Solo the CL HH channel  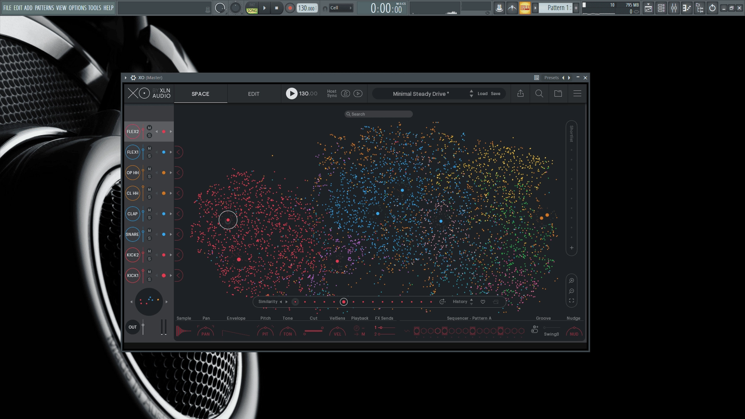coord(149,197)
